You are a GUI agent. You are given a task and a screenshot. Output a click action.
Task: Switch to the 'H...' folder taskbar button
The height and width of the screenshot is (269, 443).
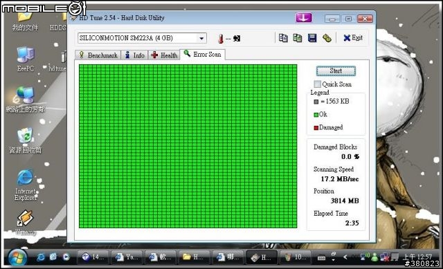coord(194,257)
